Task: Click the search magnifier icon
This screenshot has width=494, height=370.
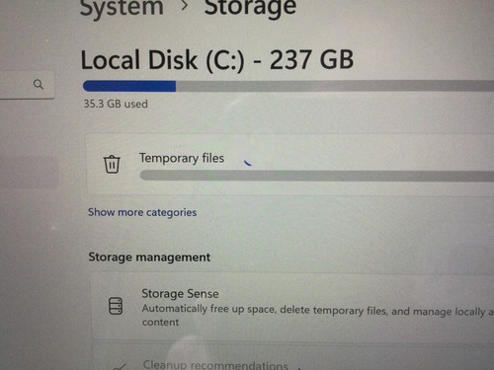Action: pyautogui.click(x=39, y=84)
